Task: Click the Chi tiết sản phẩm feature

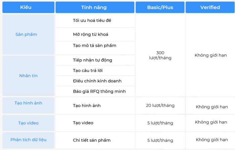Action: (91, 140)
